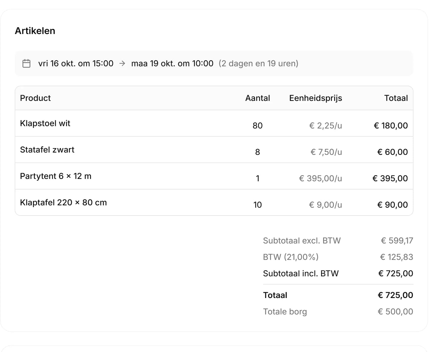Select the Partytent 6 × 12 m row
Viewport: 437px width, 352px height.
tap(214, 176)
